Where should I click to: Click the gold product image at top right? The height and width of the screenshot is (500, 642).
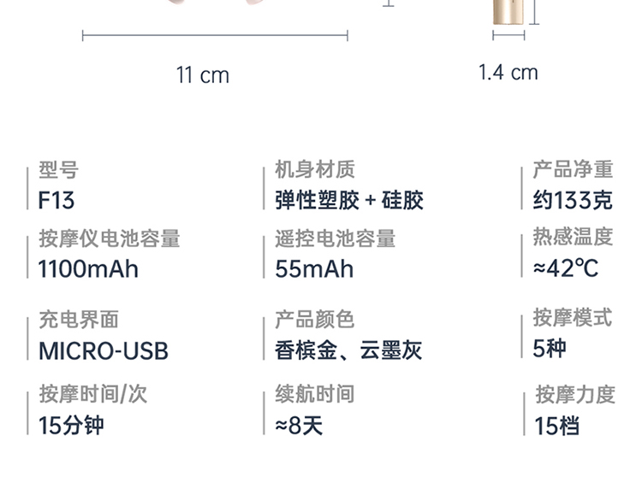(508, 17)
